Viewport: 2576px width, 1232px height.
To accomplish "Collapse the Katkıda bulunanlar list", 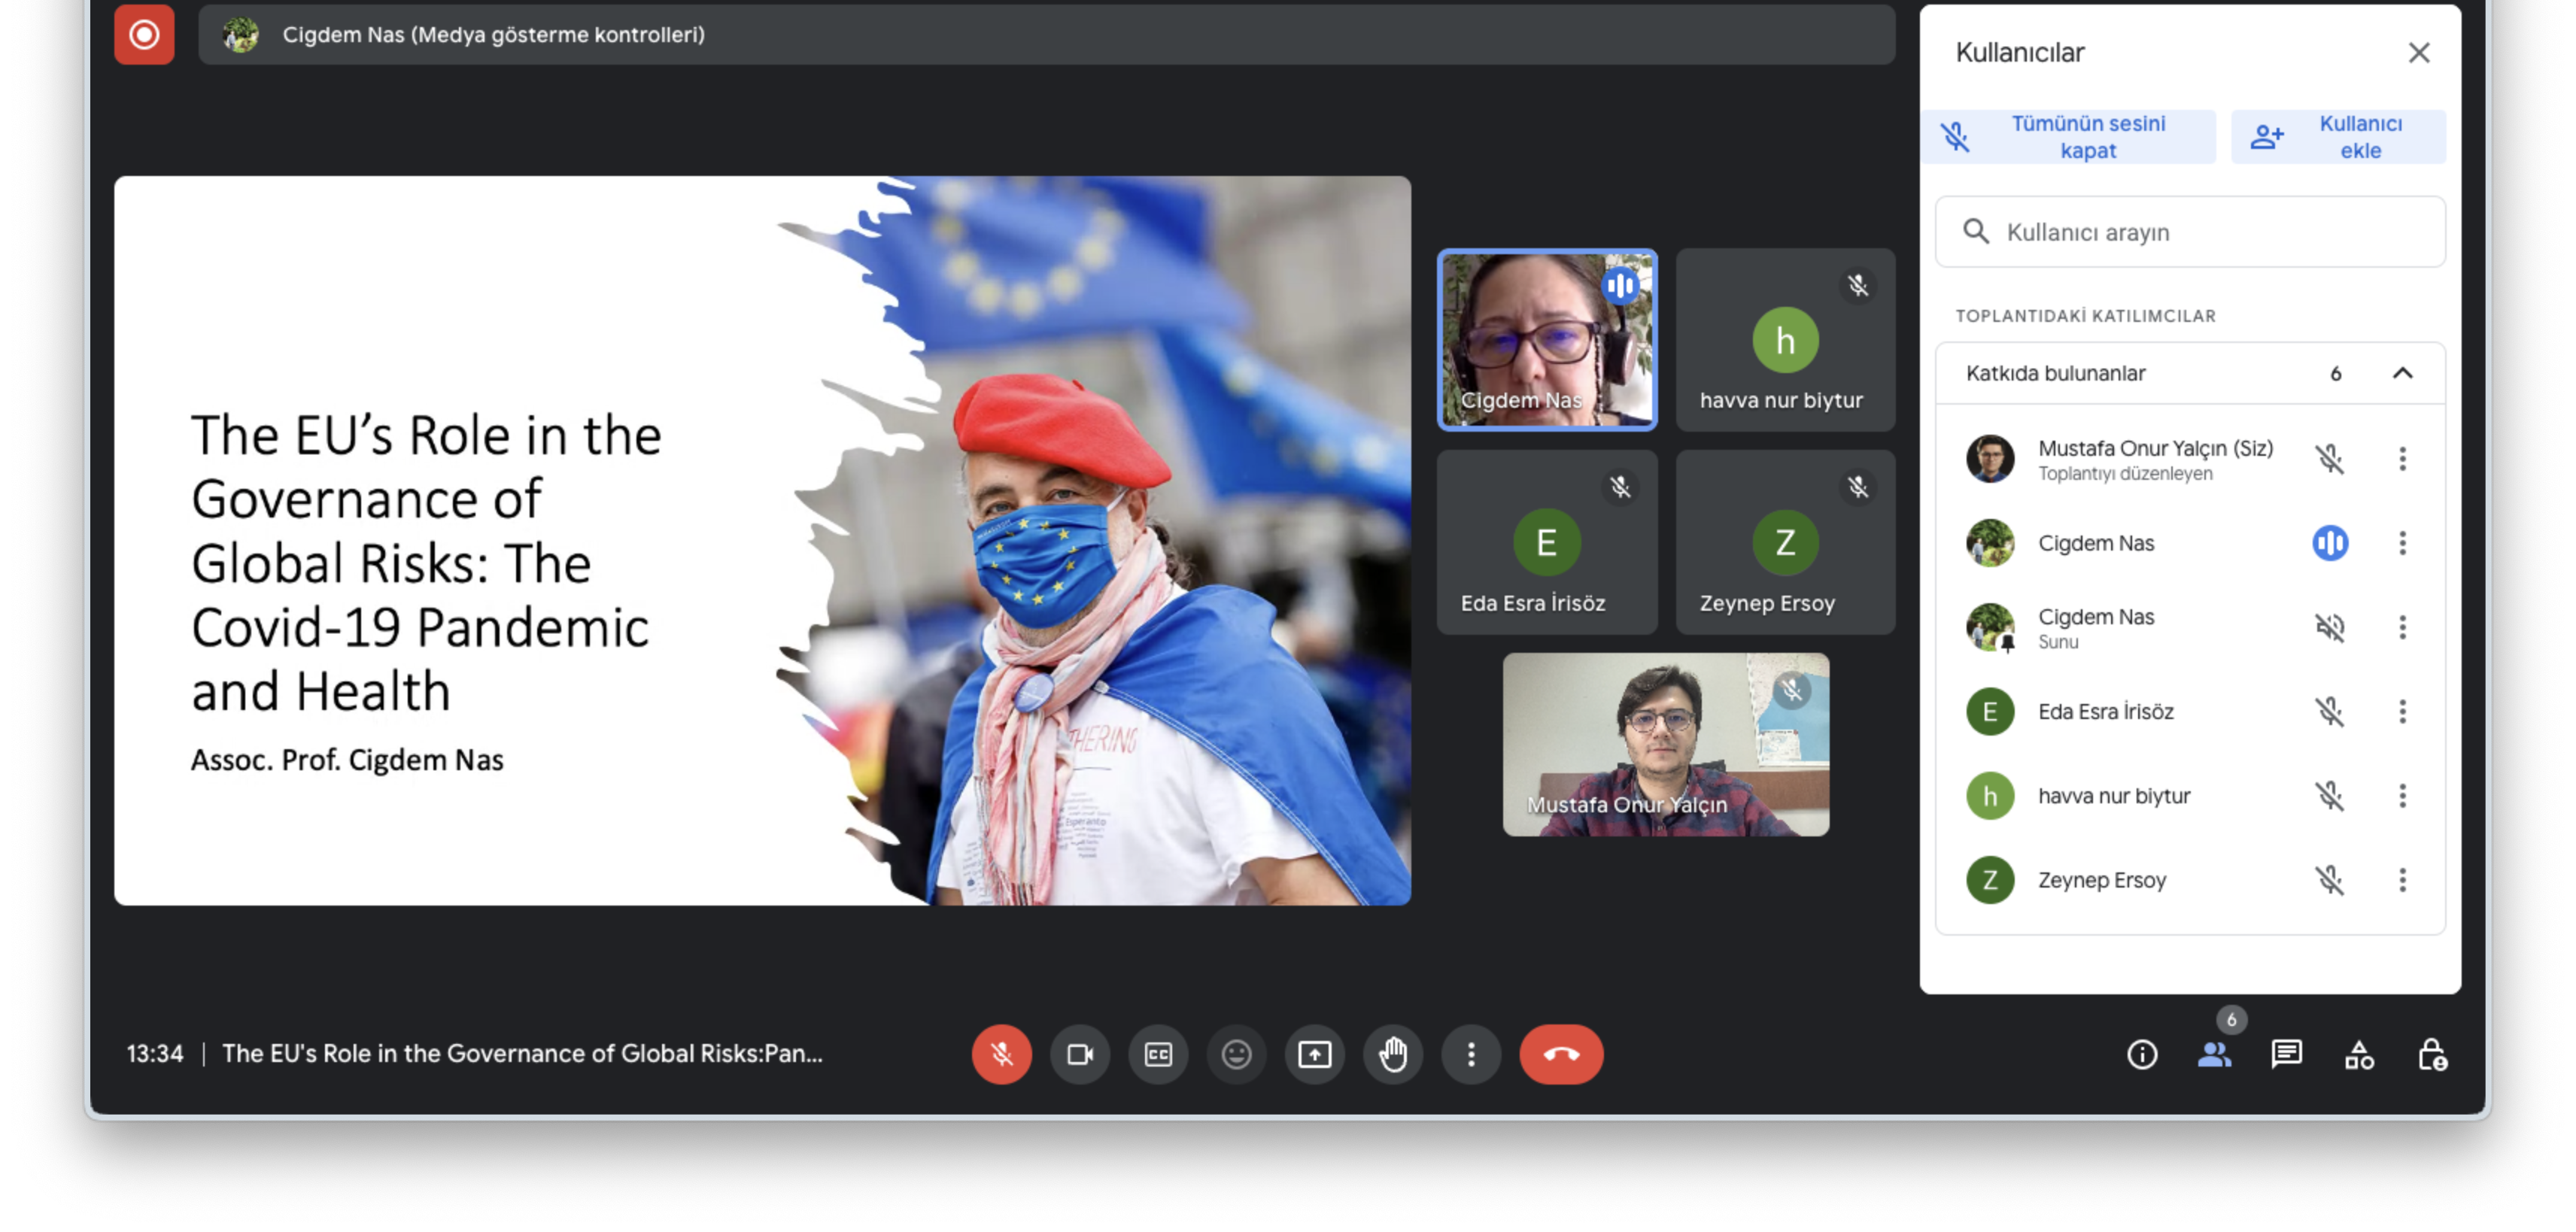I will point(2402,373).
